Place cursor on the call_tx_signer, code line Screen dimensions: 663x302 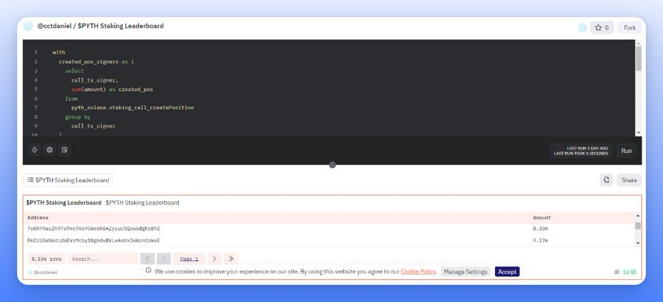click(95, 80)
